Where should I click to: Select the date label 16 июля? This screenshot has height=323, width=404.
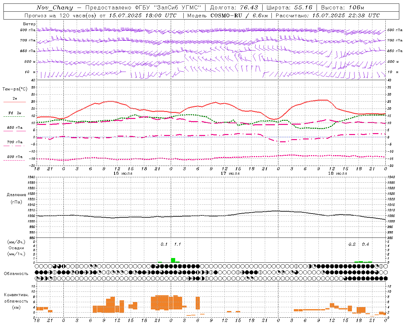pos(123,173)
